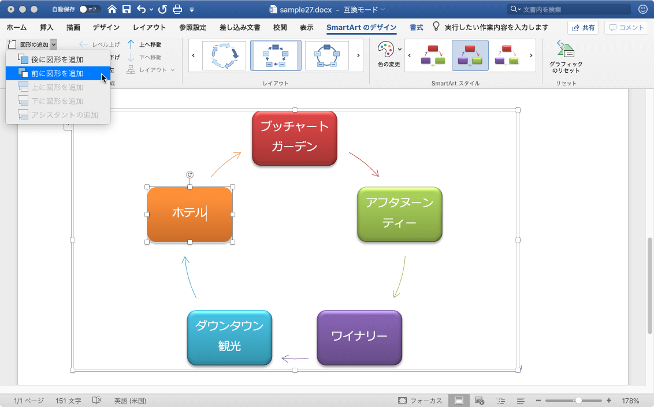Switch to the Outline view button
This screenshot has height=407, width=654.
(x=500, y=400)
